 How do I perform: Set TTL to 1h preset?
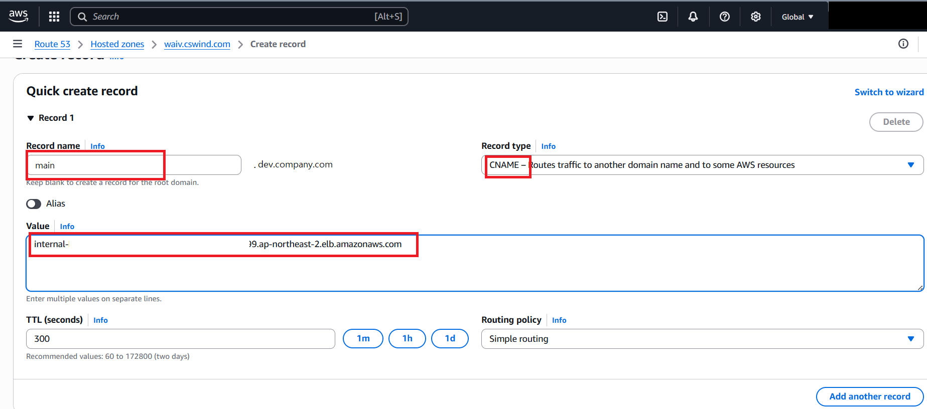(x=407, y=338)
